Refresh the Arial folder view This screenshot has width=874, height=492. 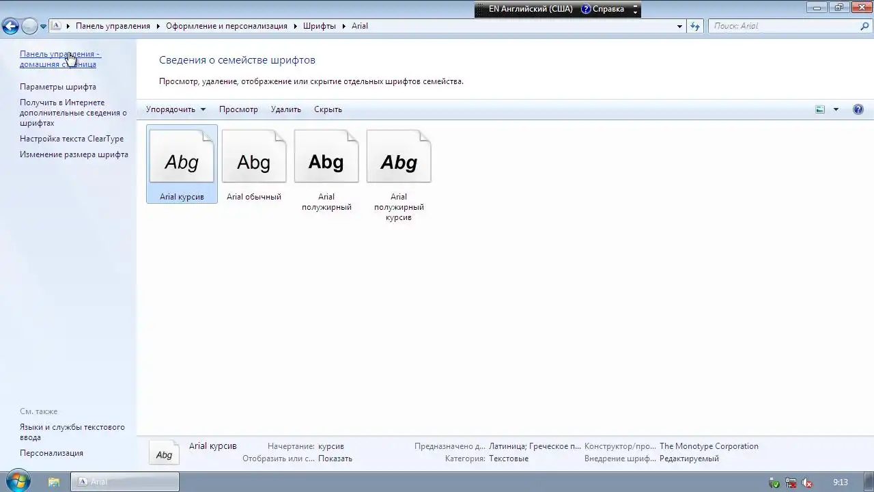(695, 26)
